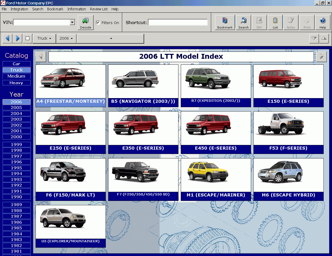Image resolution: width=332 pixels, height=256 pixels.
Task: Click the stop square navigation button
Action: pos(27,38)
